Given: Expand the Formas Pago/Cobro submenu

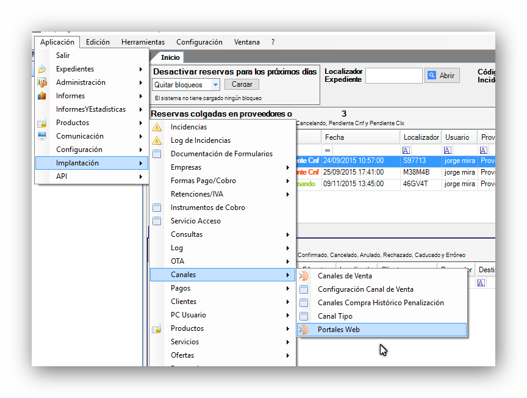Looking at the screenshot, I should (288, 181).
